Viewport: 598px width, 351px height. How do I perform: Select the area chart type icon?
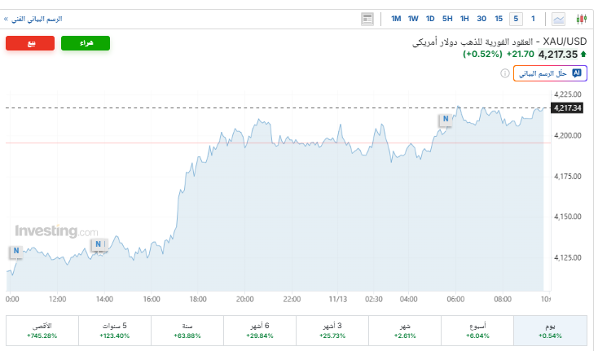(x=559, y=19)
